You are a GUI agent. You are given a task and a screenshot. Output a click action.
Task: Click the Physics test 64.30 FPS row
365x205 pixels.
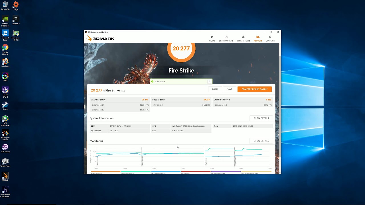click(x=181, y=105)
